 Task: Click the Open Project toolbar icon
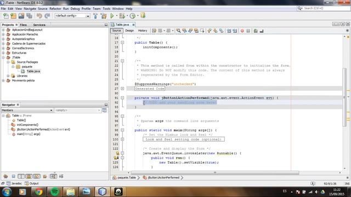[21, 16]
